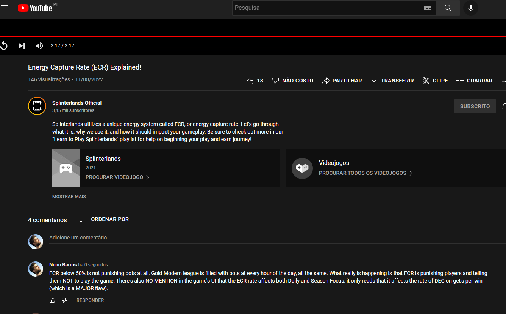Share the video with PARTILHAR
Screen dimensions: 506x314
[342, 81]
